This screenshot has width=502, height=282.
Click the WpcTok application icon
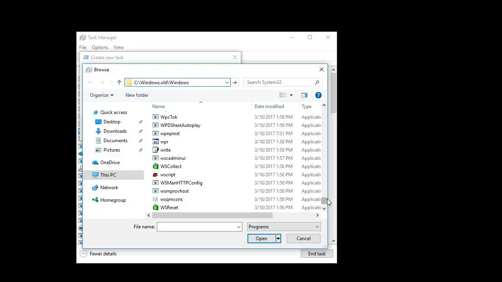[x=156, y=117]
